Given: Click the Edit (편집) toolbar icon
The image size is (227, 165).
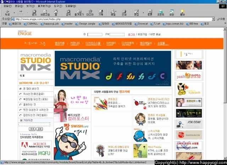Looking at the screenshot, I should [136, 13].
